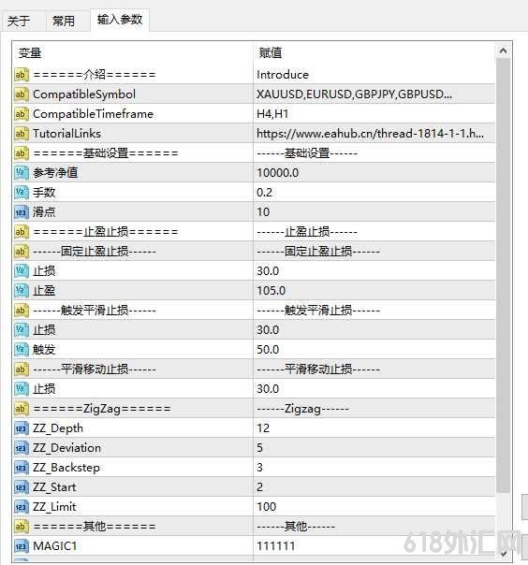Click the ZZ_Limit value 100

pos(267,507)
